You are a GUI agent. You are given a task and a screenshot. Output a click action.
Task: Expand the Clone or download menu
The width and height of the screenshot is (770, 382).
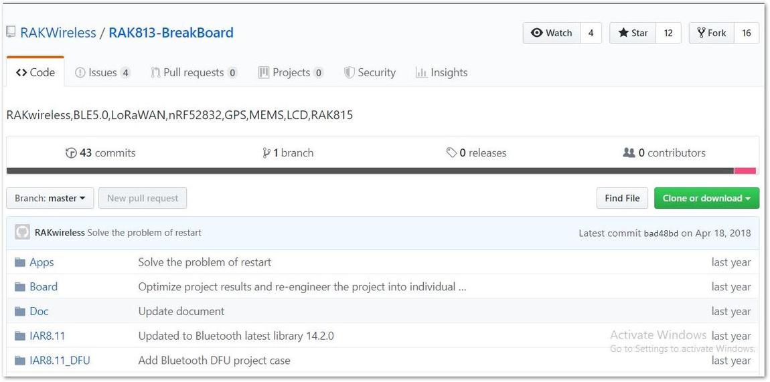pyautogui.click(x=706, y=198)
